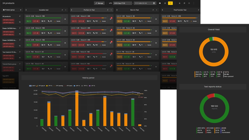This screenshot has height=140, width=249.
Task: Switch to list view icon in top toolbar
Action: [165, 3]
